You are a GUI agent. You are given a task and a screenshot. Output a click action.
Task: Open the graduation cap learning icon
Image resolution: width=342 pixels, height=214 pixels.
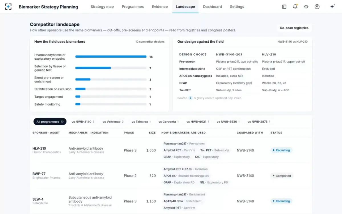(306, 7)
